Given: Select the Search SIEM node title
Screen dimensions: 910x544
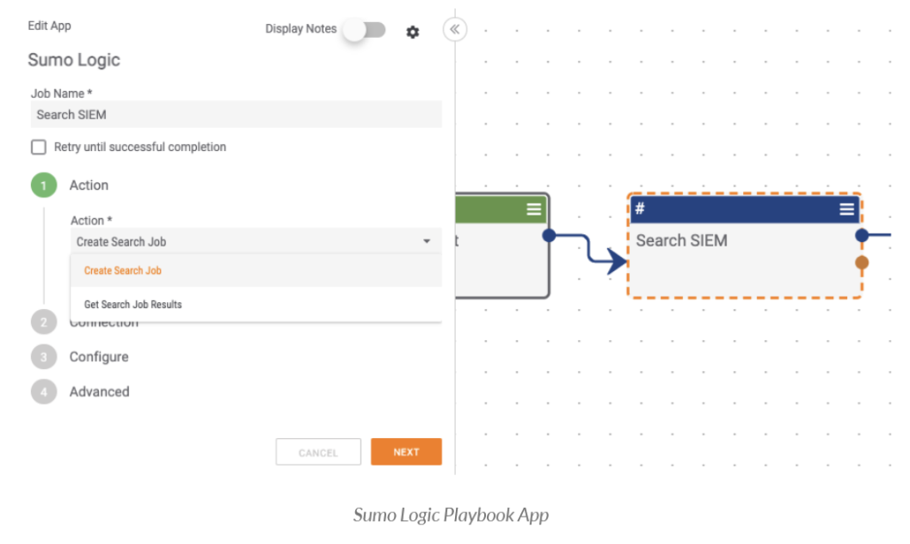Looking at the screenshot, I should [x=681, y=241].
